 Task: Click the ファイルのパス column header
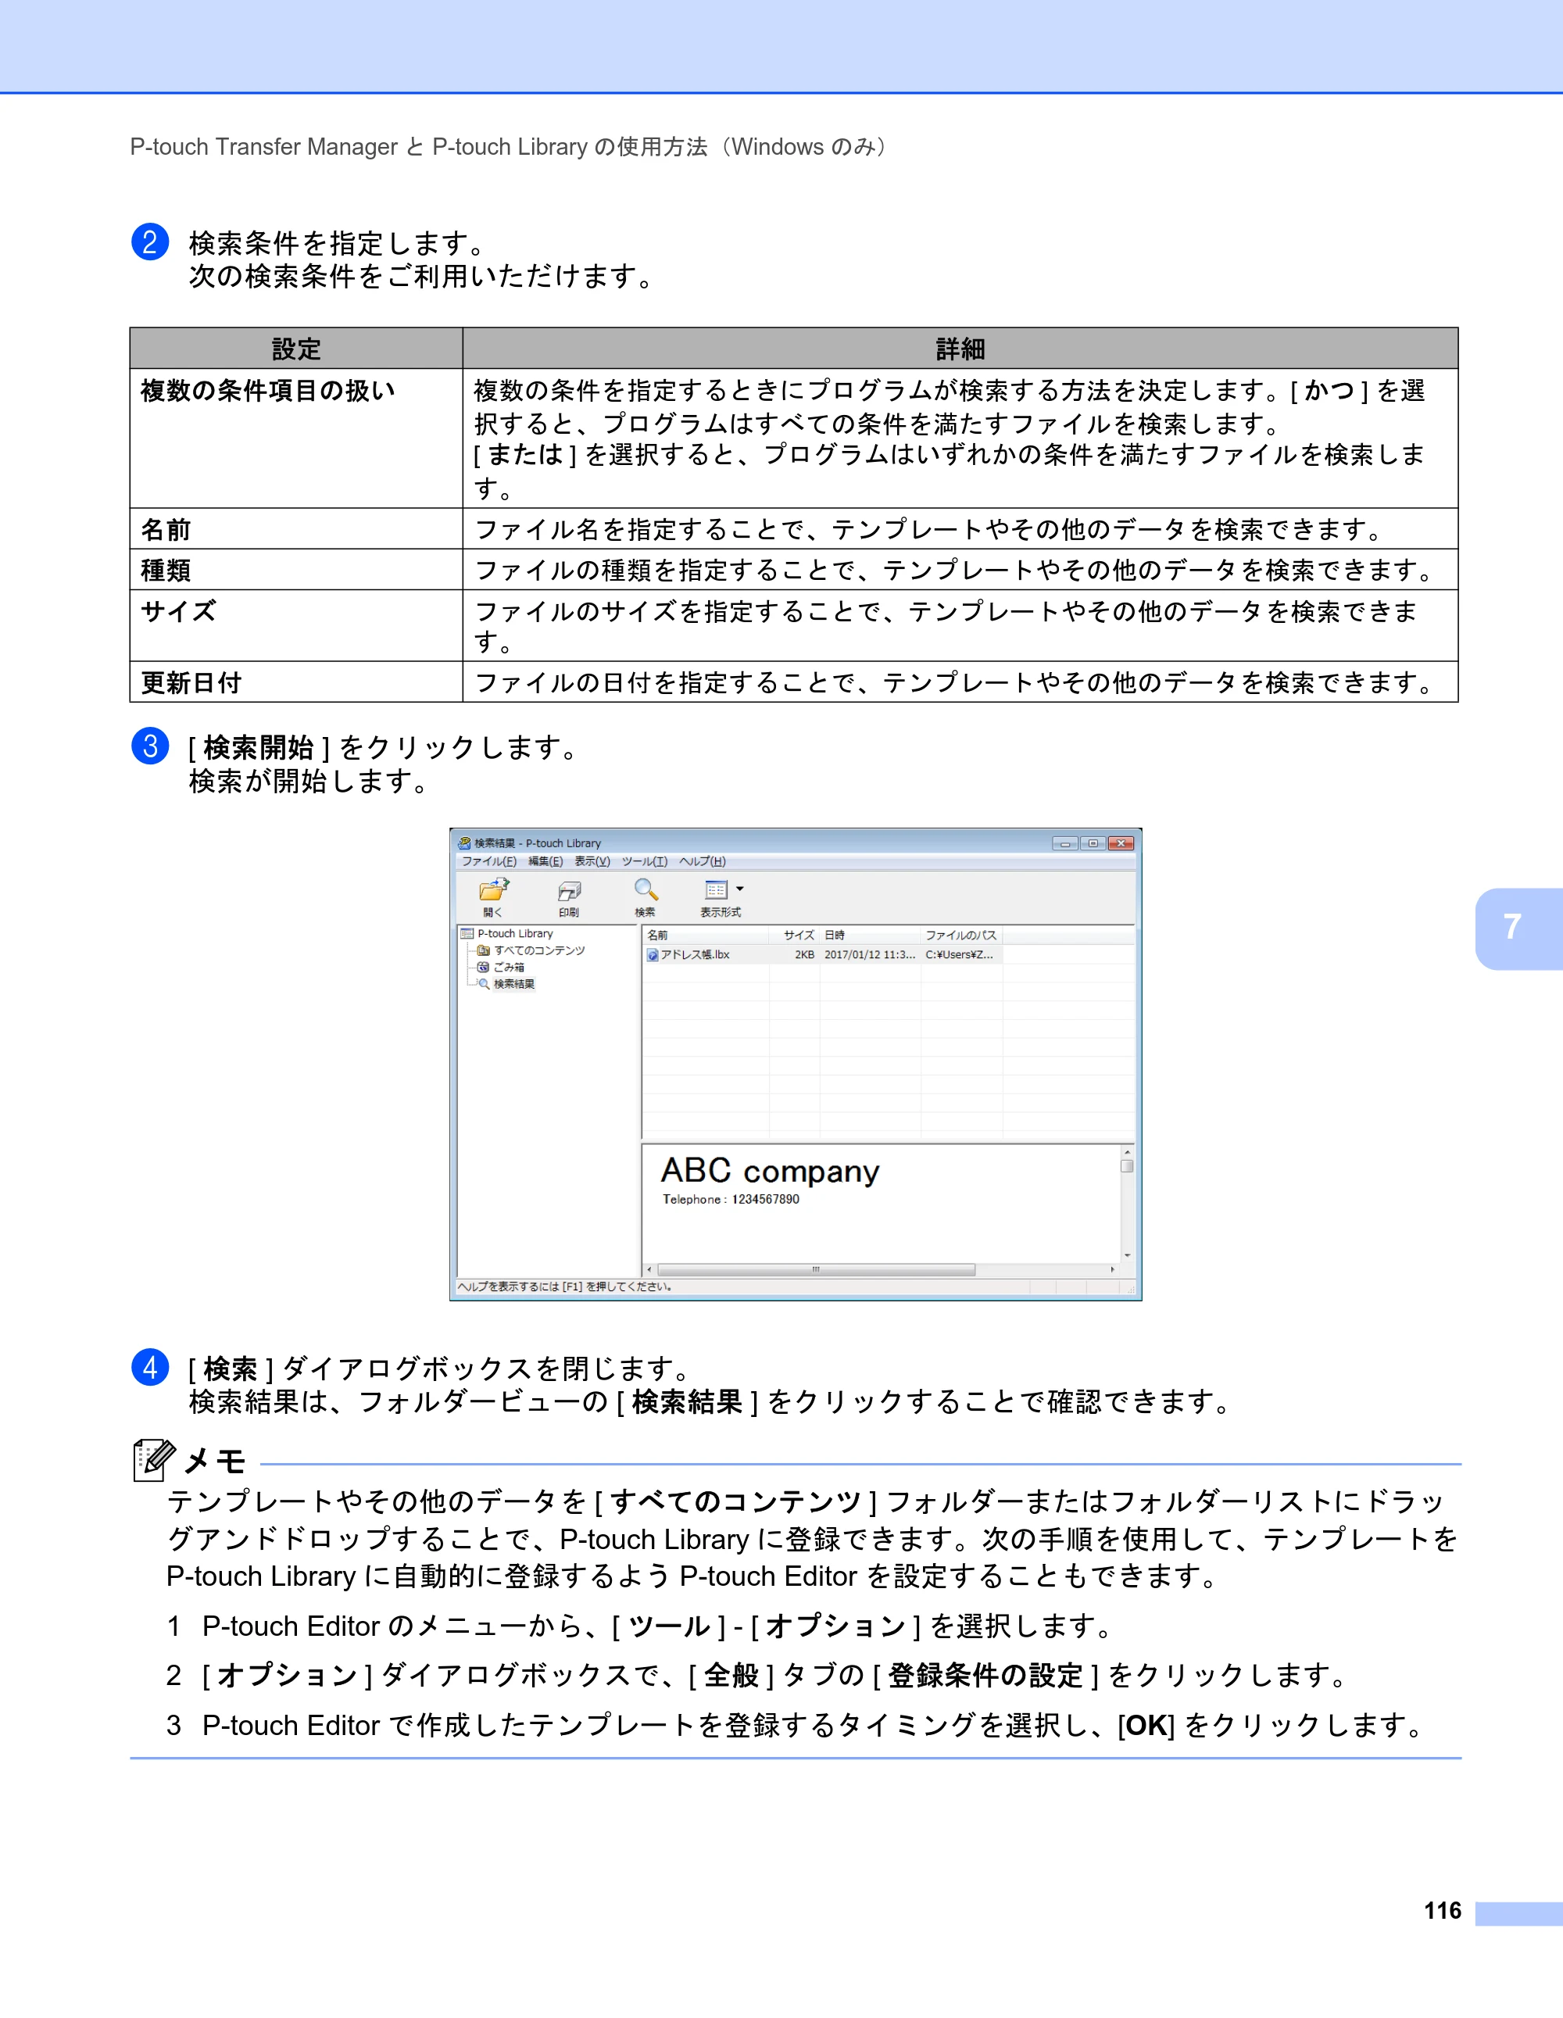click(x=961, y=935)
